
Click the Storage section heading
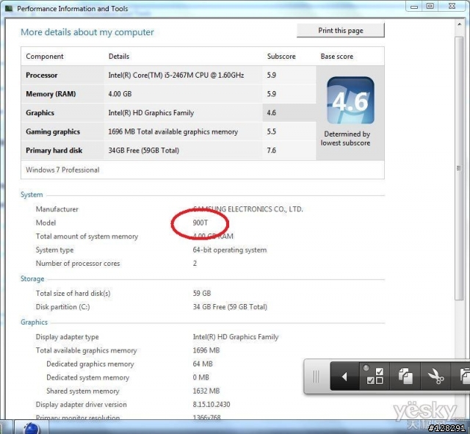click(x=32, y=279)
